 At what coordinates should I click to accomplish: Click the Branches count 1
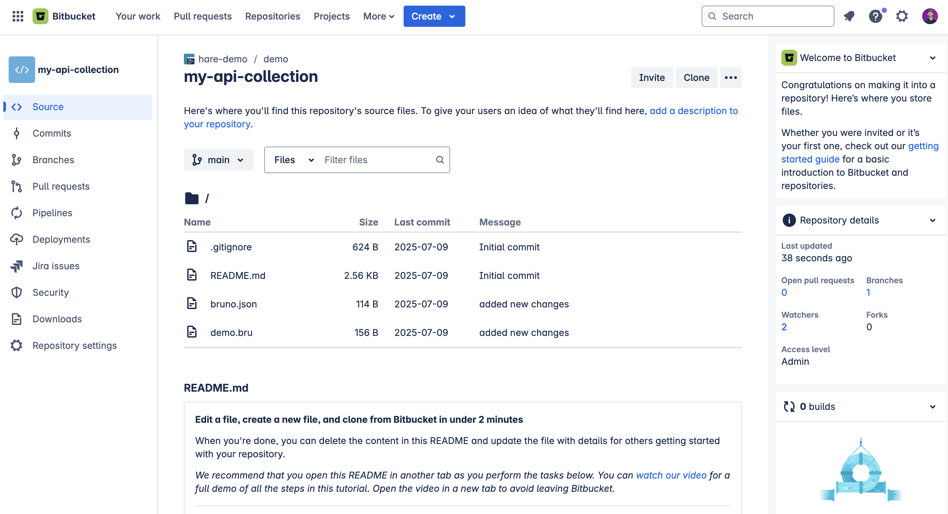pos(868,293)
